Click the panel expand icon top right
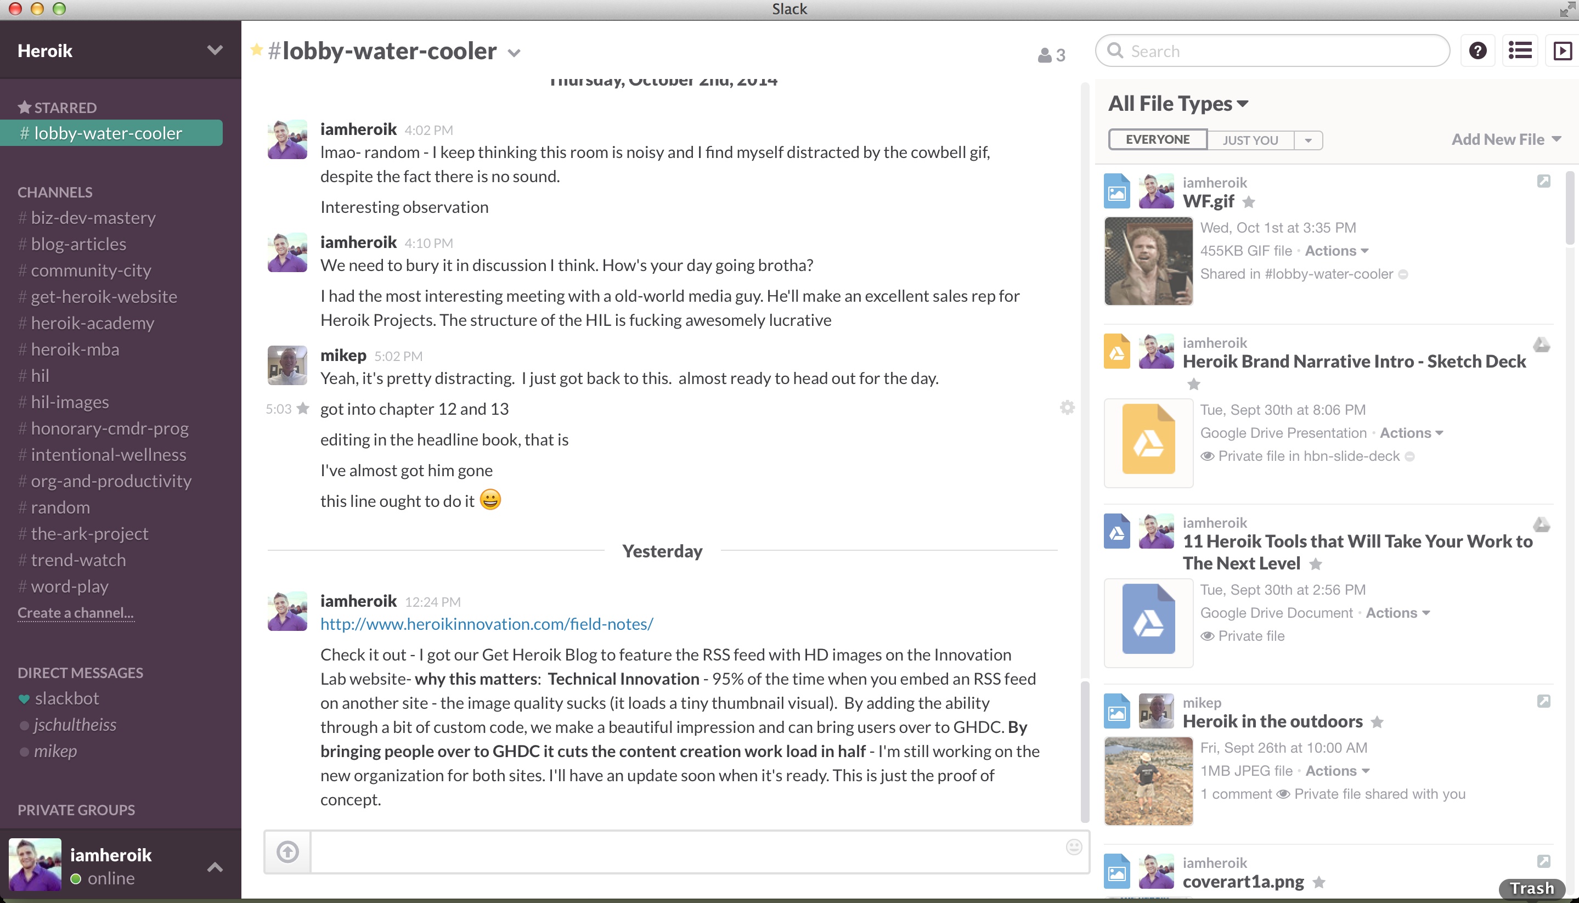This screenshot has height=903, width=1579. coord(1564,51)
